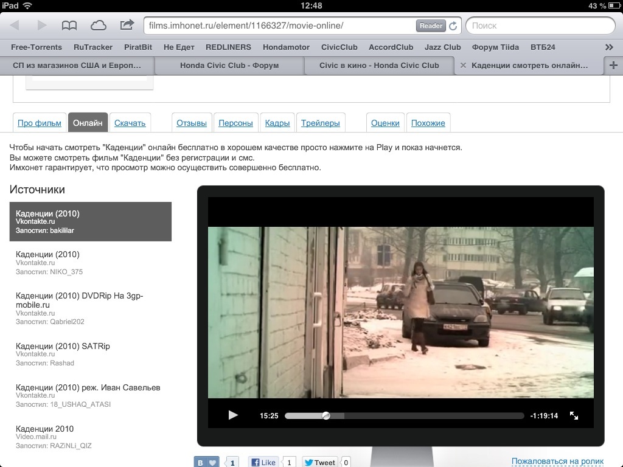Open Форум Tiida bookmark

(x=495, y=47)
